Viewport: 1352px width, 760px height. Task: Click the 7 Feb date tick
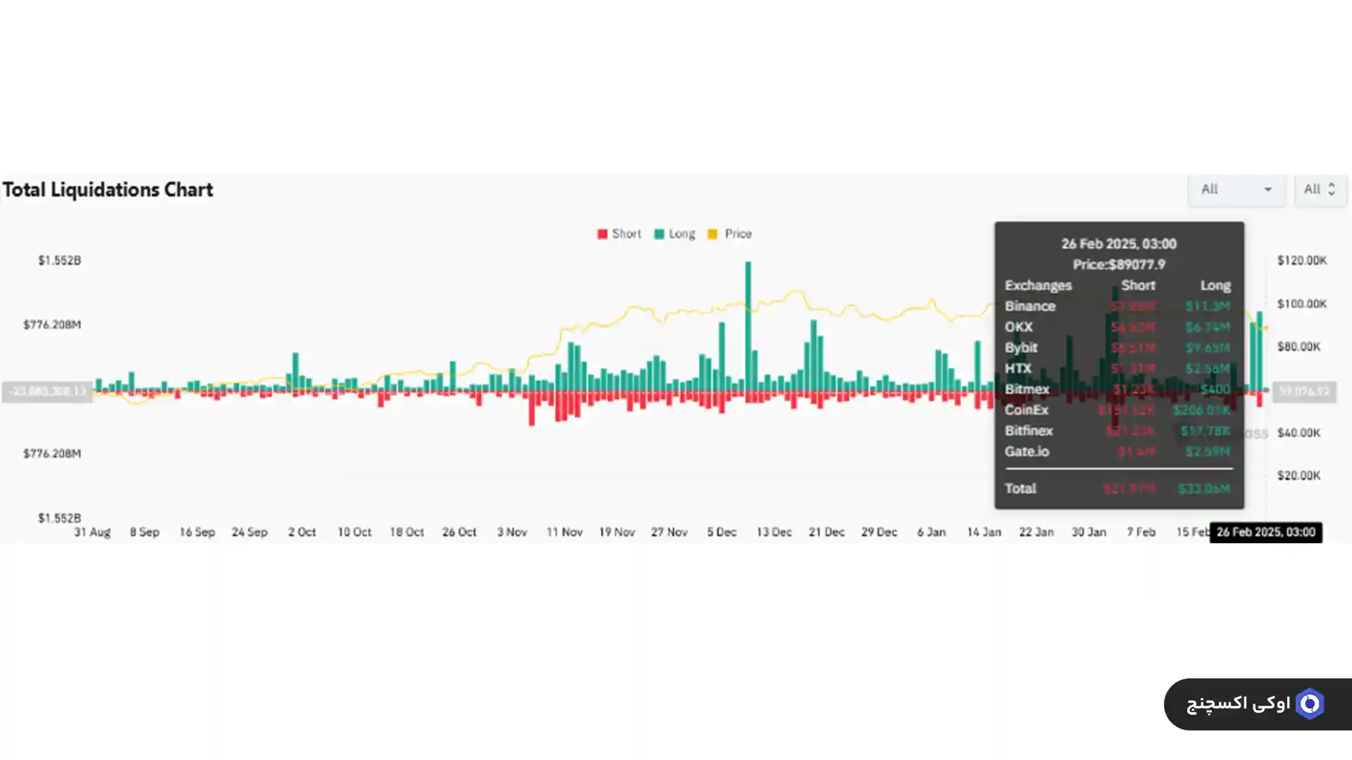[x=1141, y=532]
